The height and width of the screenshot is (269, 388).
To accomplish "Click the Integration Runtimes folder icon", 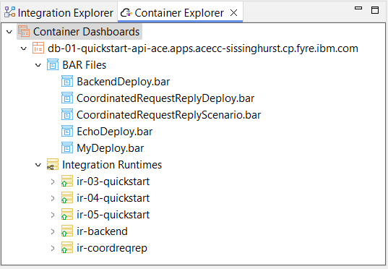I will click(53, 164).
